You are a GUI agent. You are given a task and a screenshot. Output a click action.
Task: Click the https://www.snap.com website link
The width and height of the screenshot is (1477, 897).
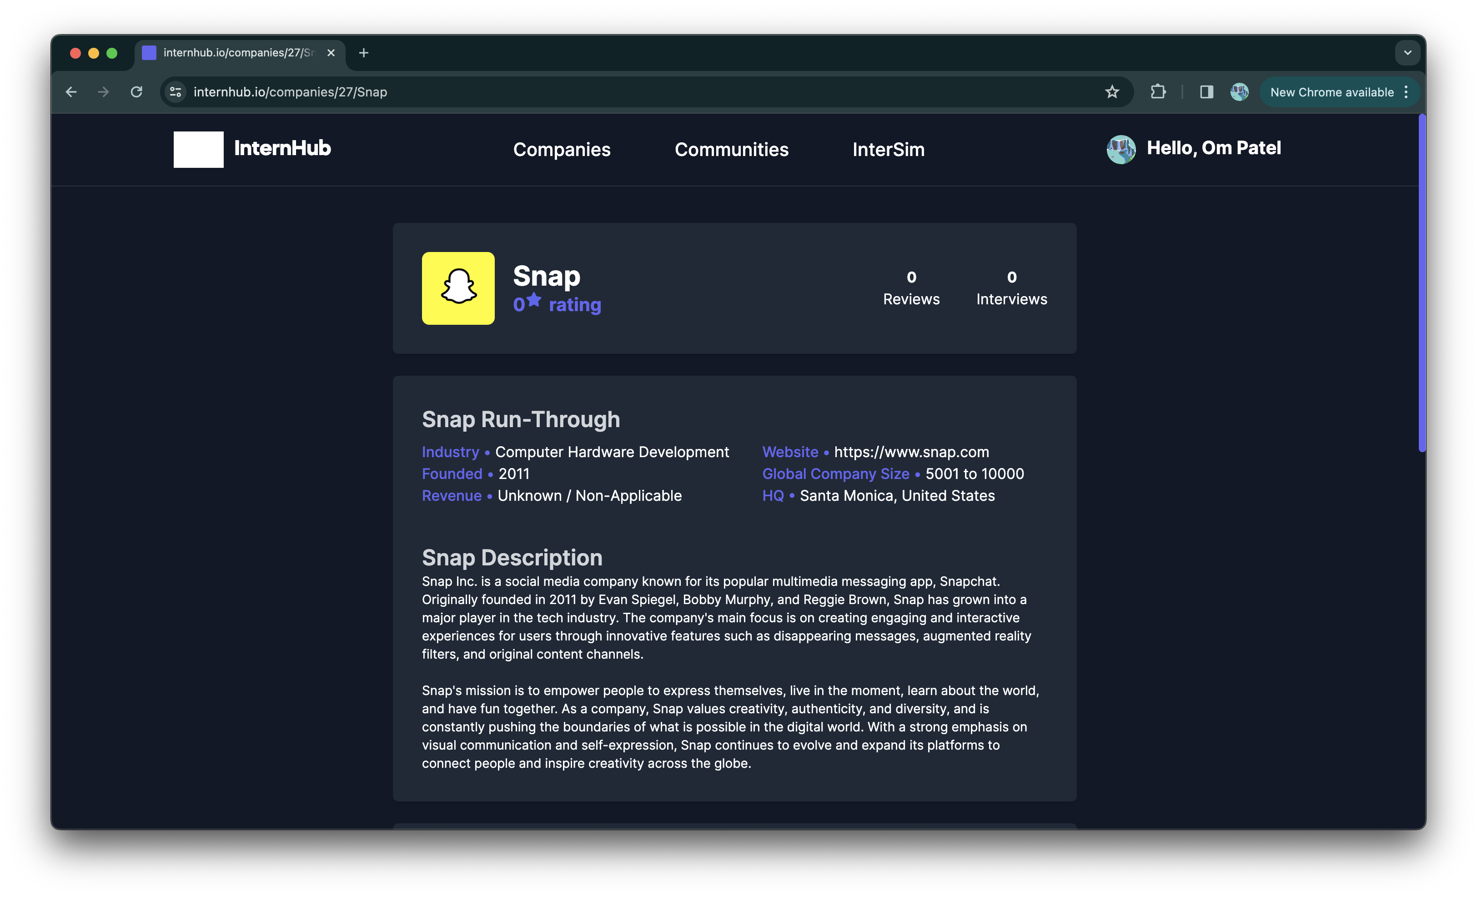coord(911,452)
